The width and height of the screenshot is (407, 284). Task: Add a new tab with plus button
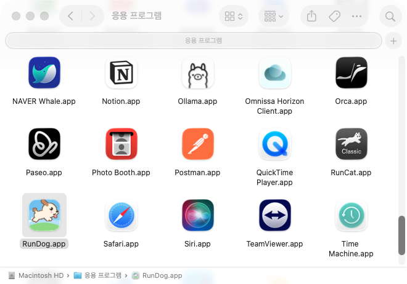coord(393,41)
